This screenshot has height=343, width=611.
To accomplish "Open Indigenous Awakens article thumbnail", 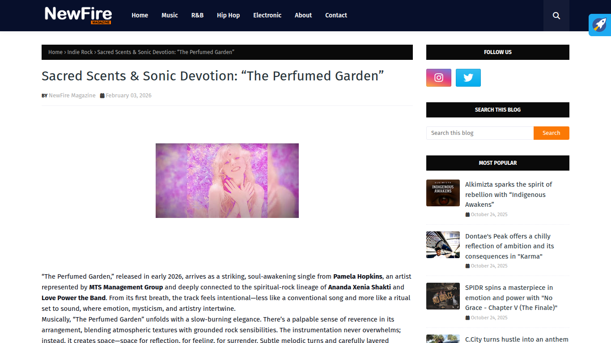I will pyautogui.click(x=443, y=193).
